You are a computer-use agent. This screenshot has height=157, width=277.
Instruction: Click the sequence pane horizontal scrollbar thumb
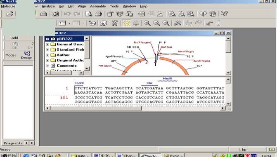(96, 108)
